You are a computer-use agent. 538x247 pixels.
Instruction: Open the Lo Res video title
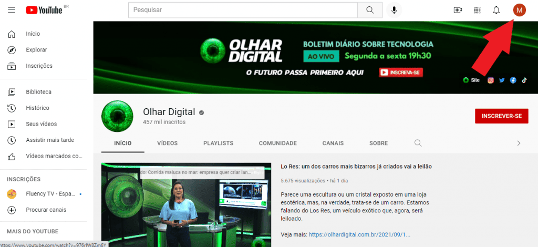click(x=356, y=167)
